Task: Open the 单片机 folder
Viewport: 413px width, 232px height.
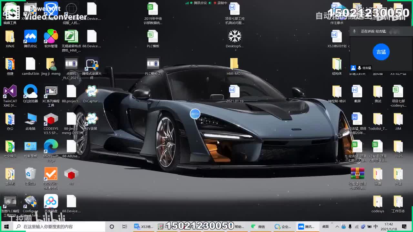Action: click(10, 176)
